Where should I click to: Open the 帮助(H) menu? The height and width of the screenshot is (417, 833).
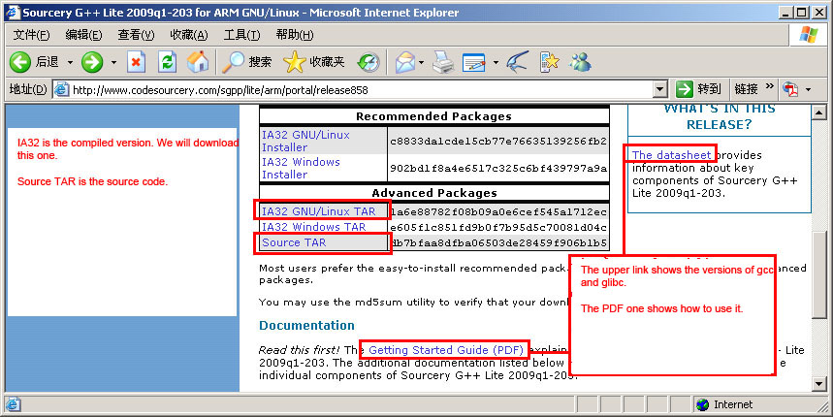pos(294,35)
